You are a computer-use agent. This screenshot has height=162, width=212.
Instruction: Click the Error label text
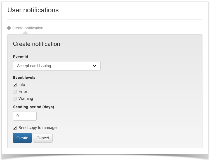23,91
